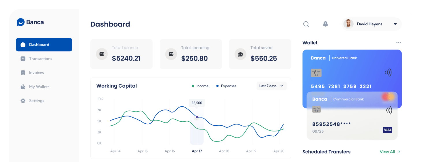
Task: Click the Settings gear icon in sidebar
Action: click(23, 101)
